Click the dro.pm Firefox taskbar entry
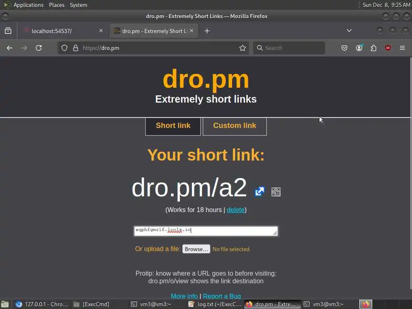412x309 pixels. coord(272,304)
